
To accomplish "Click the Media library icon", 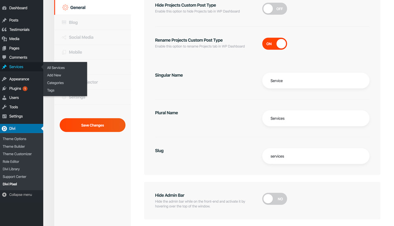I will click(x=4, y=39).
